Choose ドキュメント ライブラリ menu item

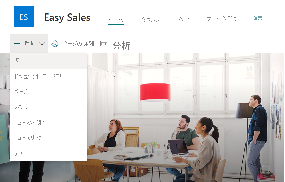point(49,76)
